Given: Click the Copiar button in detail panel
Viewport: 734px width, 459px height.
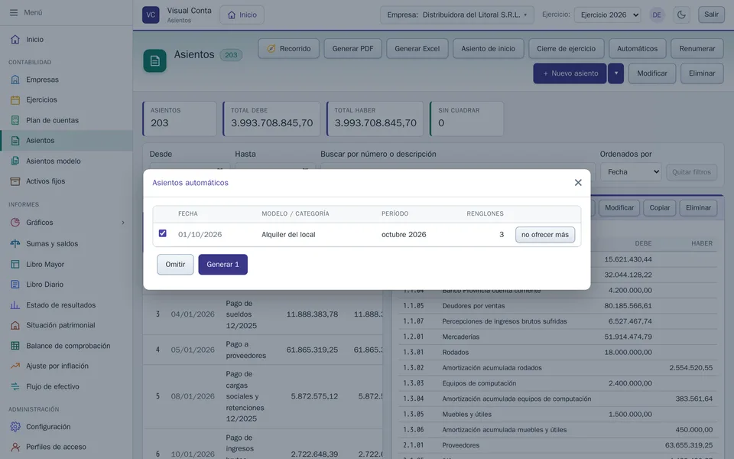Looking at the screenshot, I should pyautogui.click(x=660, y=207).
